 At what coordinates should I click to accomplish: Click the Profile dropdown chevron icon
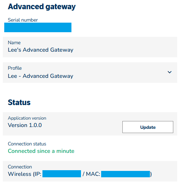pos(169,72)
